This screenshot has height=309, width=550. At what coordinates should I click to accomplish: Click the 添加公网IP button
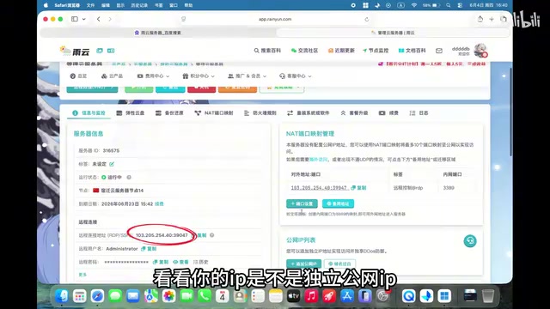[303, 264]
